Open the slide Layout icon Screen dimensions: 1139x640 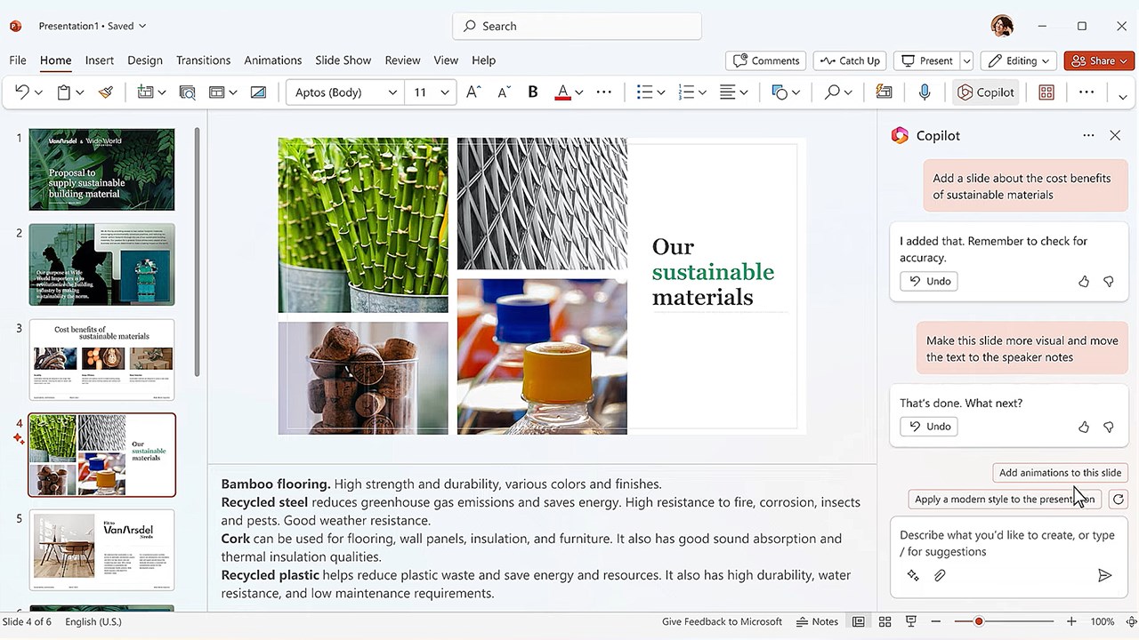(x=216, y=92)
